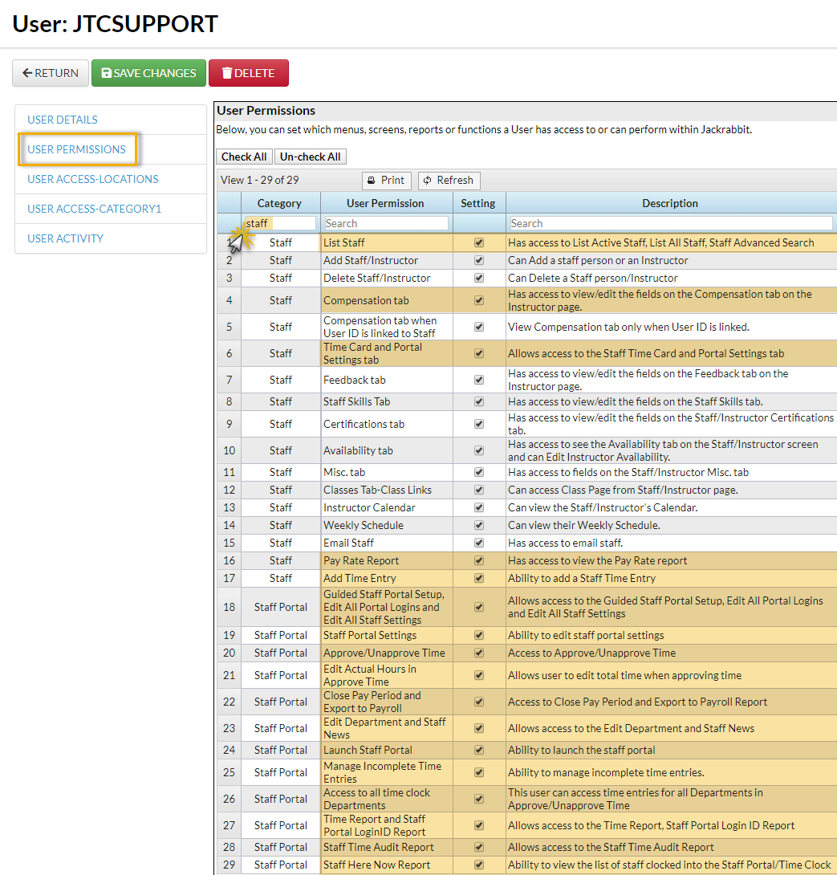The height and width of the screenshot is (875, 837).
Task: Select the 'Pay Rate Report' permission cell
Action: click(387, 561)
